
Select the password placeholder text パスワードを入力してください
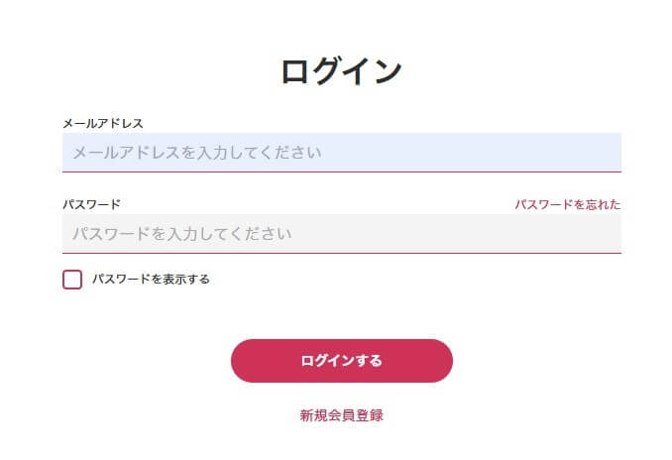(182, 235)
